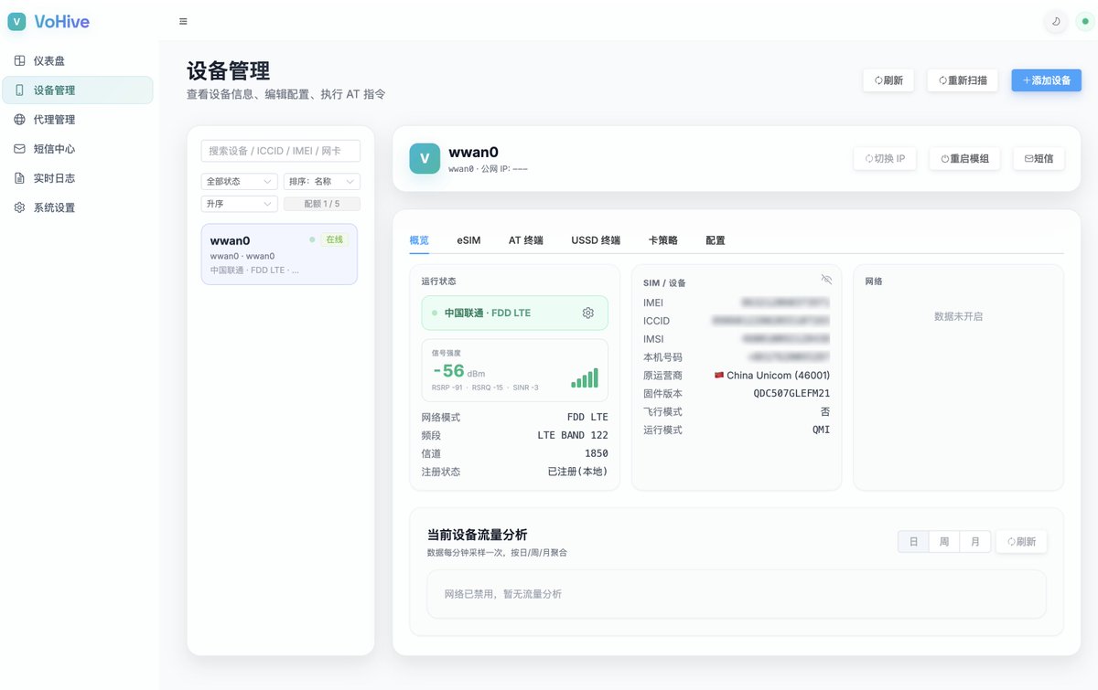Image resolution: width=1098 pixels, height=690 pixels.
Task: Click the blurred ICCID value
Action: [x=770, y=321]
